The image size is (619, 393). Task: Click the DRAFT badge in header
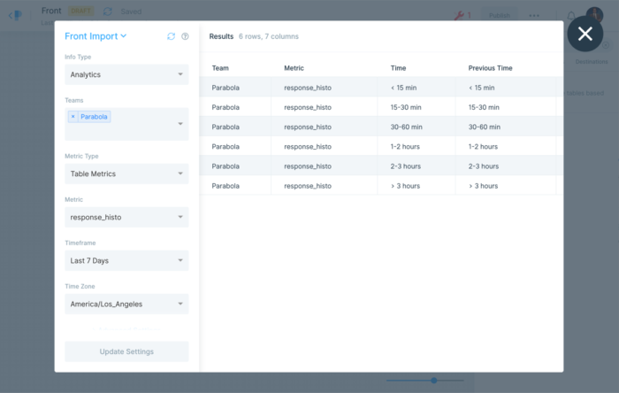(x=80, y=11)
